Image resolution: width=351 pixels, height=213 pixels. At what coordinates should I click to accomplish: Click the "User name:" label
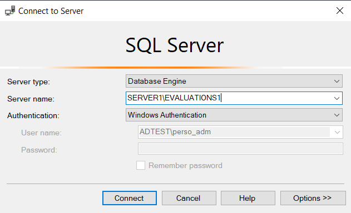pos(41,133)
